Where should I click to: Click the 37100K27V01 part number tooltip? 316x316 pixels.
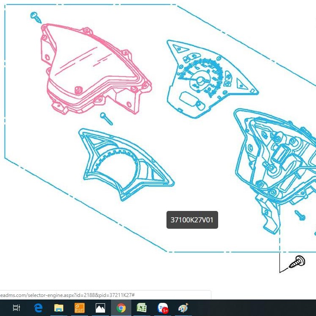pos(192,220)
